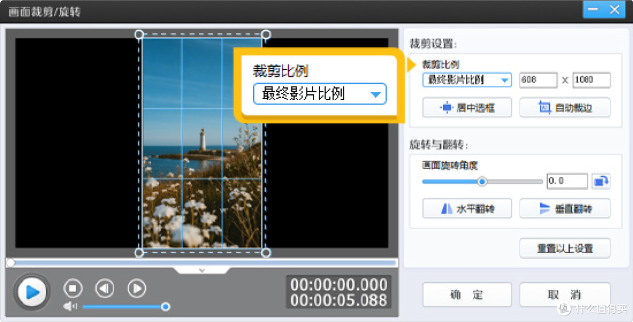This screenshot has height=322, width=633.
Task: Play the video preview
Action: point(32,292)
